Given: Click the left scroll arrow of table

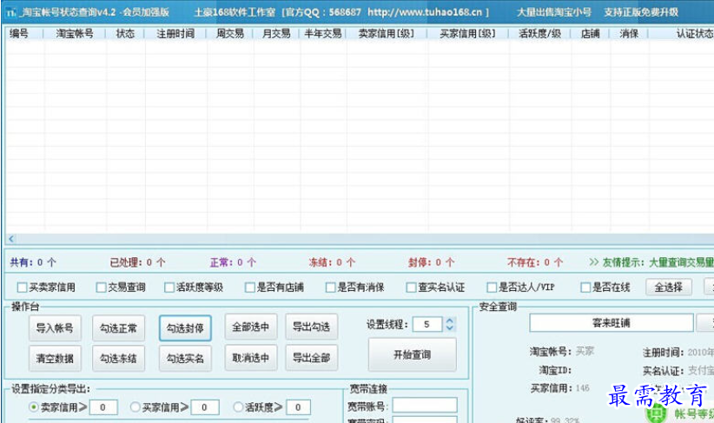Looking at the screenshot, I should click(11, 239).
